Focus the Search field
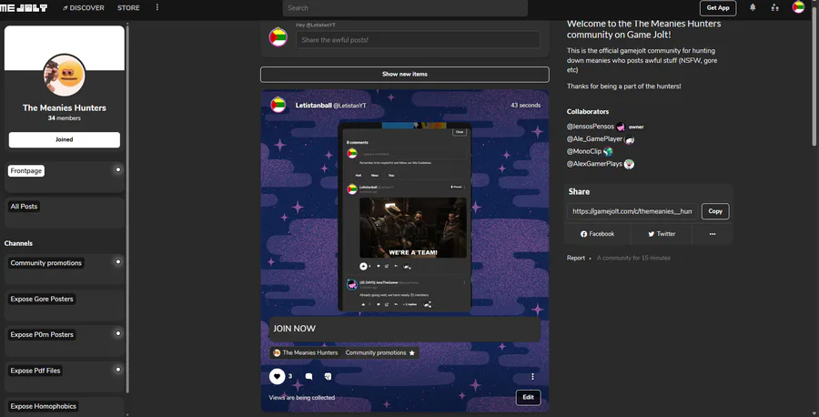Image resolution: width=819 pixels, height=417 pixels. tap(405, 8)
